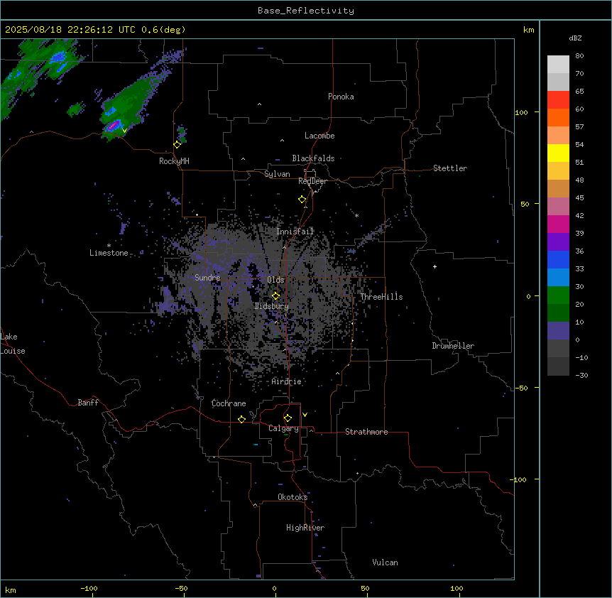Click the Didsbury label
The height and width of the screenshot is (598, 612).
(x=272, y=306)
